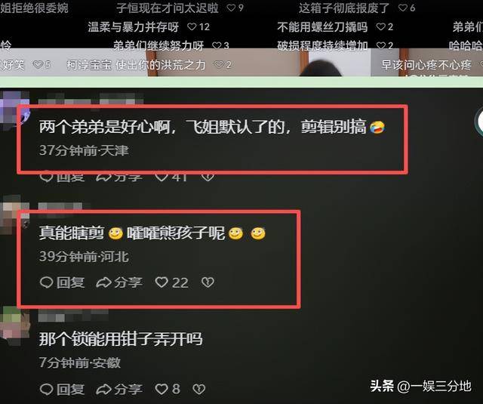Click the share arrow icon on the 河北 comment
This screenshot has width=483, height=404.
(103, 282)
